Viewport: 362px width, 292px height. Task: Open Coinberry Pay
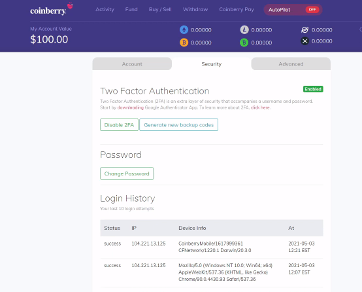(237, 9)
